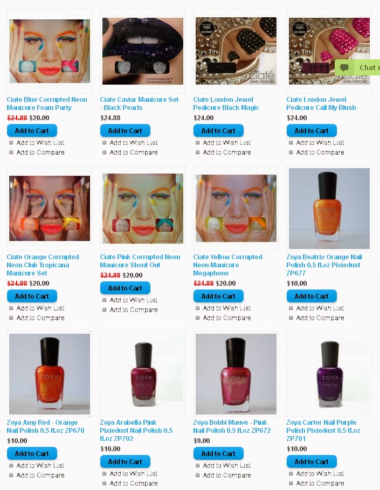This screenshot has width=380, height=490.
Task: Open the green Chat widget icon
Action: 344,67
